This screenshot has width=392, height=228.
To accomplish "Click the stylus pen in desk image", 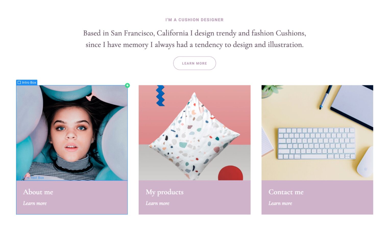I will click(326, 97).
